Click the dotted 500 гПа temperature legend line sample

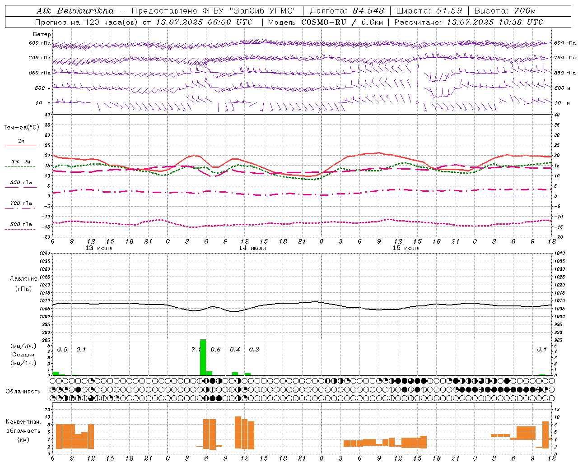20,229
